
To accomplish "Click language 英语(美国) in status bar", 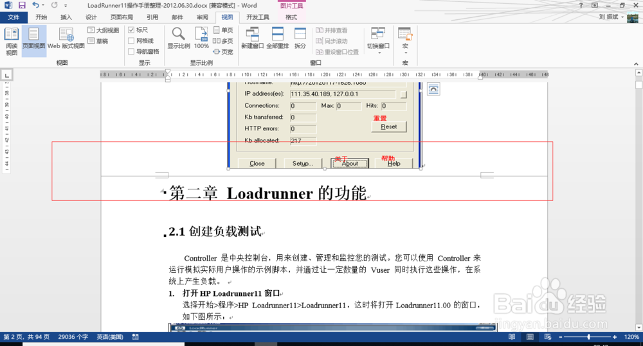I will click(110, 337).
